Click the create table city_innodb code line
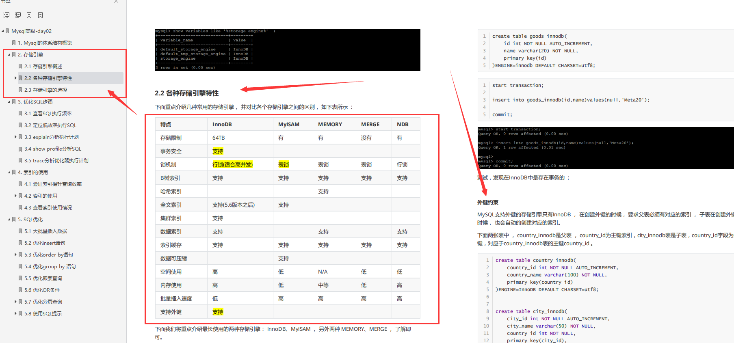Image resolution: width=734 pixels, height=343 pixels. (531, 311)
